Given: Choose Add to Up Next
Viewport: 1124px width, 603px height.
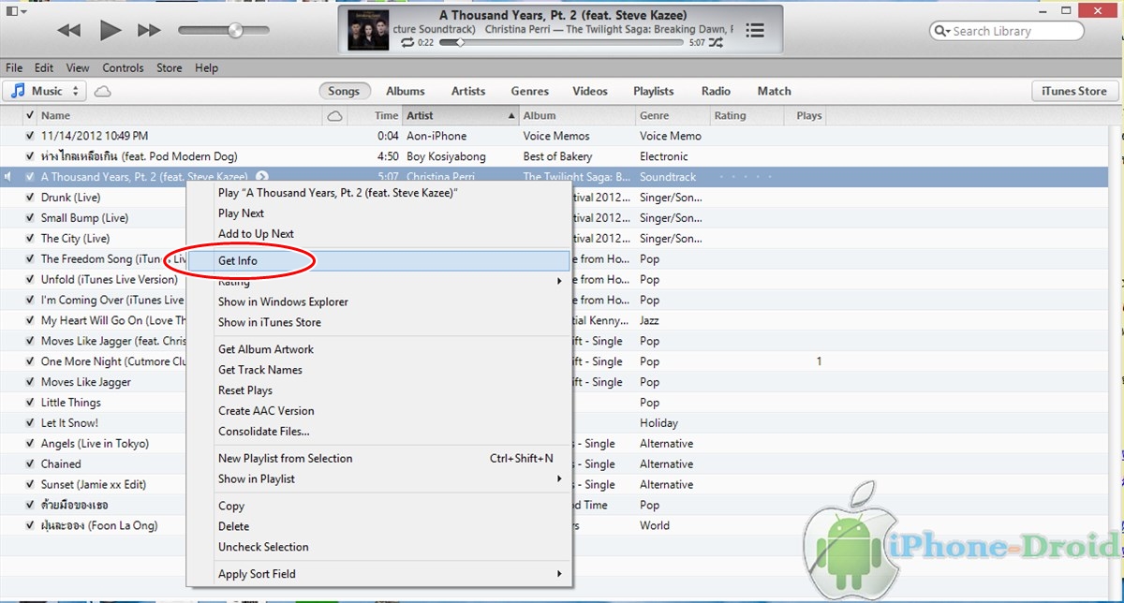Looking at the screenshot, I should click(x=379, y=234).
